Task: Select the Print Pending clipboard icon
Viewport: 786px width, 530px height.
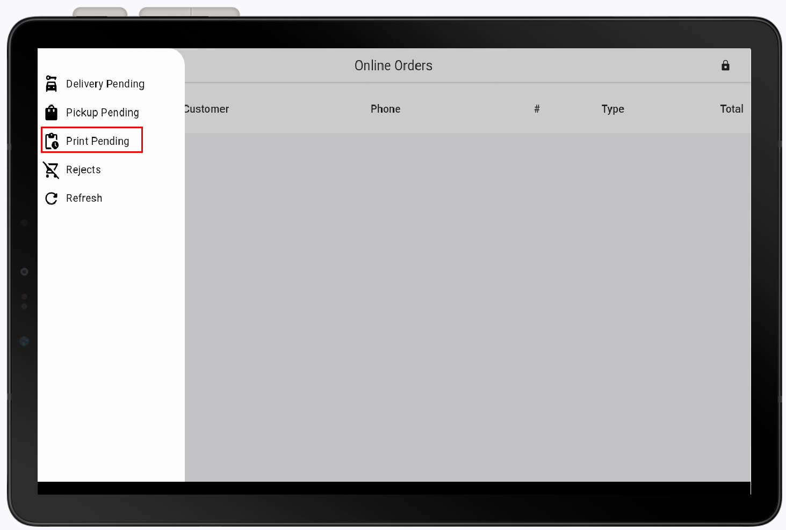Action: pyautogui.click(x=52, y=141)
